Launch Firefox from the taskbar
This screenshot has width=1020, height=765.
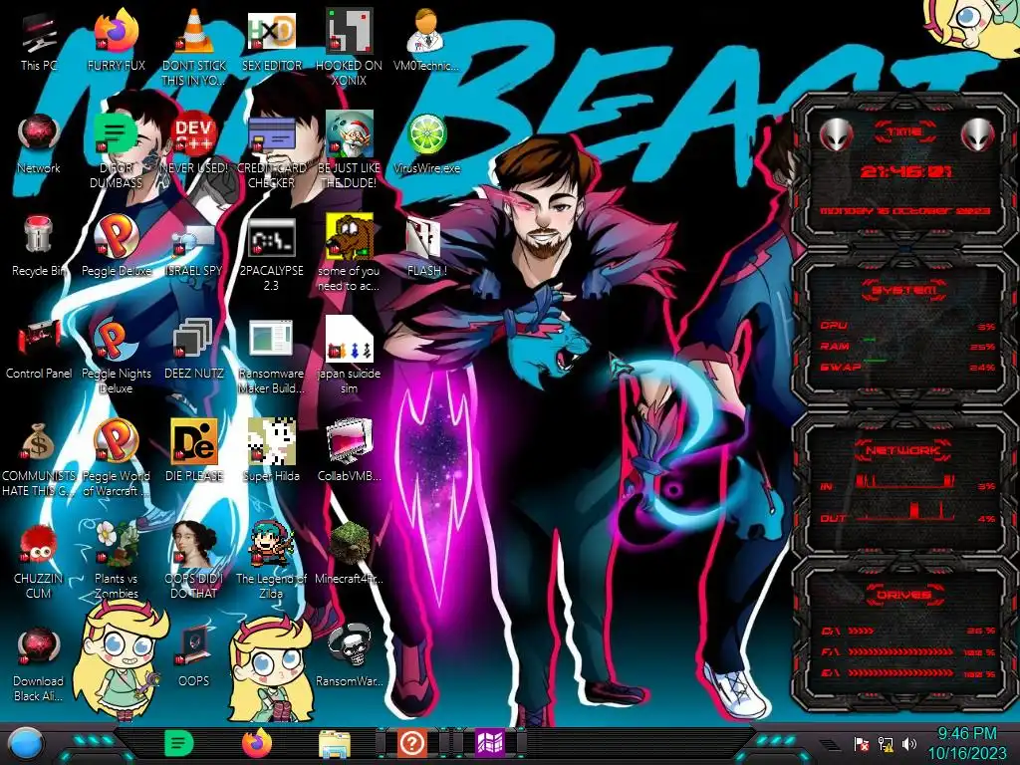[257, 743]
